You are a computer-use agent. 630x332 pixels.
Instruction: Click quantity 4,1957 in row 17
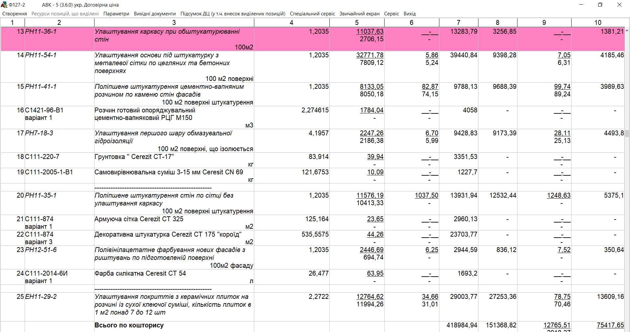(319, 133)
